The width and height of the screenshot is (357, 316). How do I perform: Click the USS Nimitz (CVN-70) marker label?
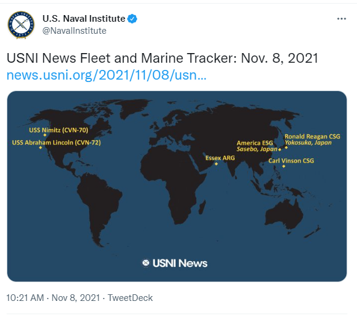point(58,130)
